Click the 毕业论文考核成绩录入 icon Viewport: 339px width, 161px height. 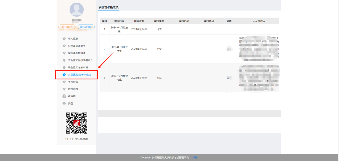coord(64,60)
